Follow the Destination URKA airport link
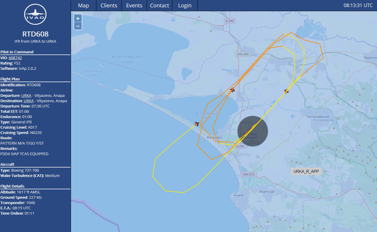This screenshot has width=377, height=232. point(29,101)
